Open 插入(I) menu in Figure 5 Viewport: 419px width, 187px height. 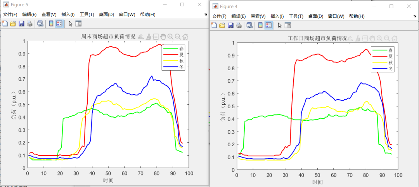(68, 15)
